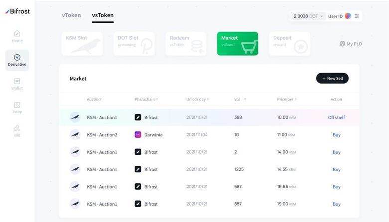
Task: Click the Darwinia parachain name
Action: click(x=153, y=135)
